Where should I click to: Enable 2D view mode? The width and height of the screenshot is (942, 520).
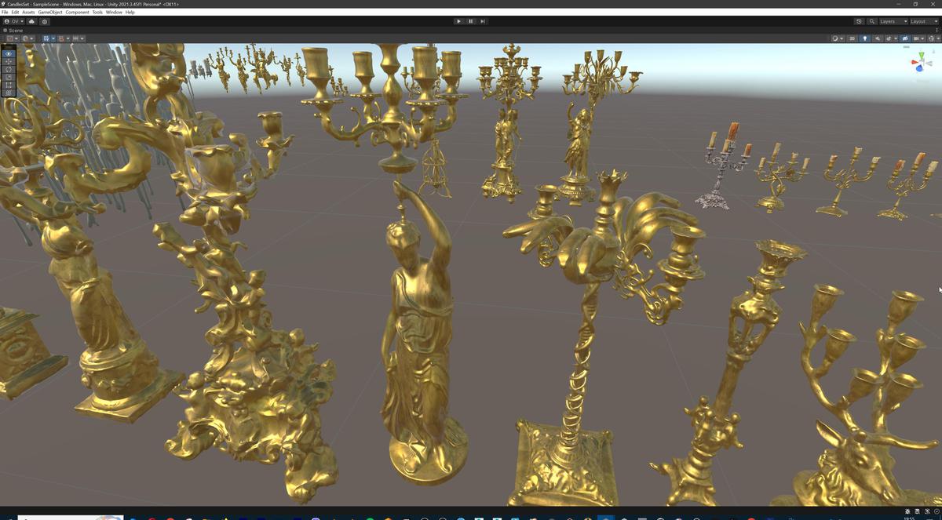(x=853, y=38)
